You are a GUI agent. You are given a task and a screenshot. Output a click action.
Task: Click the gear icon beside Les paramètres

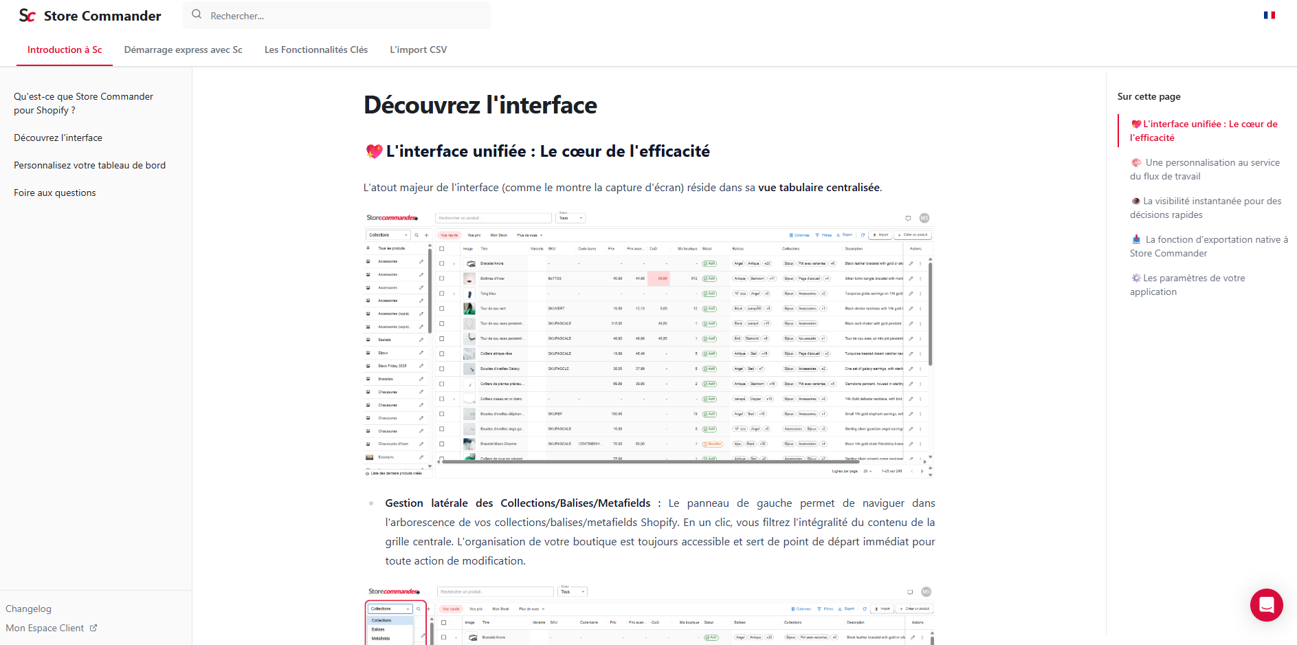click(x=1136, y=278)
